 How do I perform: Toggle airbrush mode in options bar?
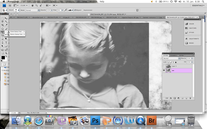tap(66, 10)
